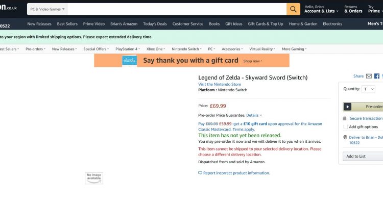This screenshot has height=204, width=383.
Task: Go to Today's Deals in navigation
Action: pyautogui.click(x=155, y=24)
